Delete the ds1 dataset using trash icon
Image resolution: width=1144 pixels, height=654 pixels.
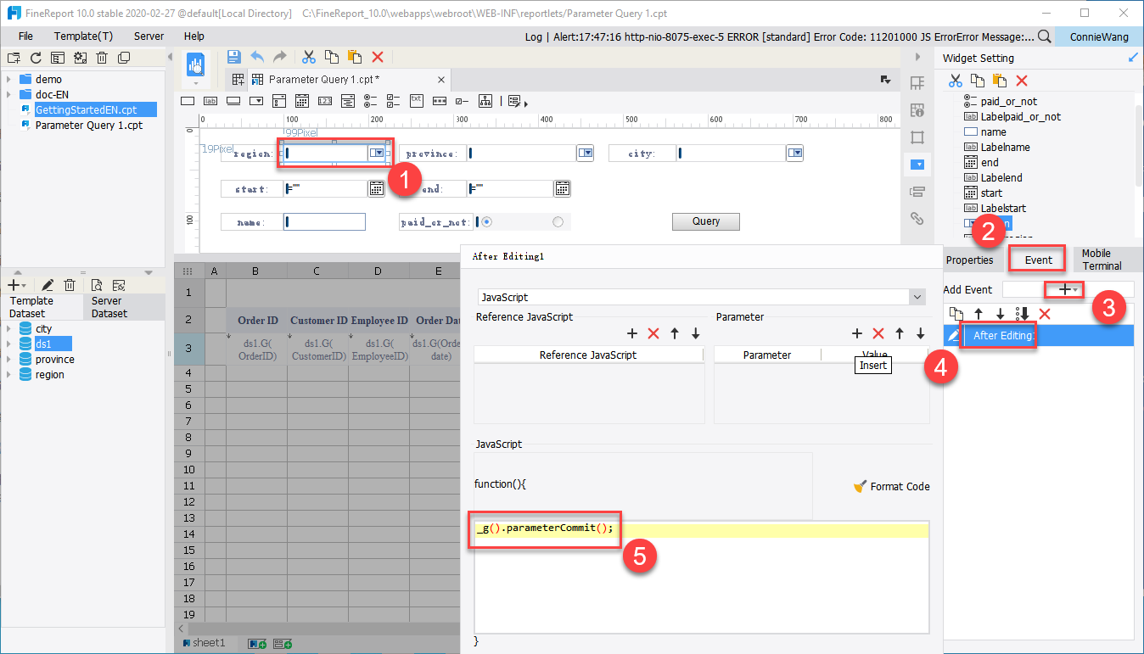(70, 284)
